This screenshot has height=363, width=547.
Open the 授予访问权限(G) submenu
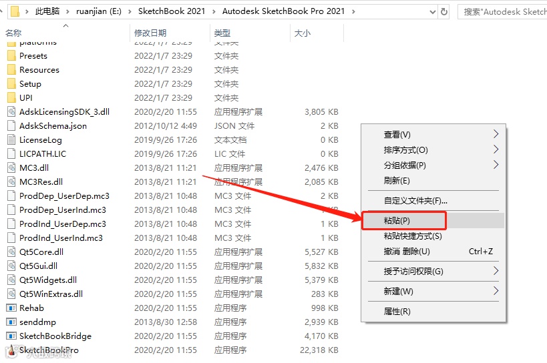click(433, 271)
